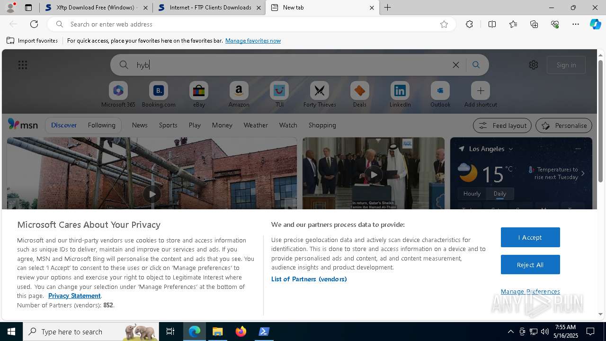Viewport: 606px width, 341px height.
Task: Play the Qatar Sheikh video
Action: click(x=374, y=174)
